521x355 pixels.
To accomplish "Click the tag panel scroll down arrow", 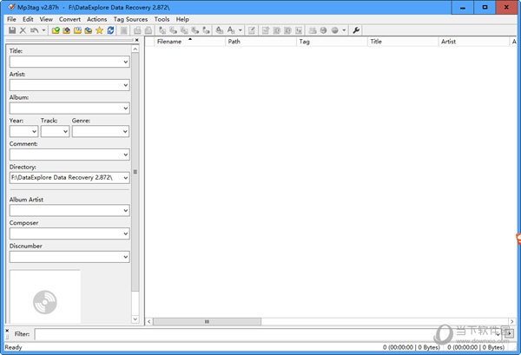I will tap(135, 319).
